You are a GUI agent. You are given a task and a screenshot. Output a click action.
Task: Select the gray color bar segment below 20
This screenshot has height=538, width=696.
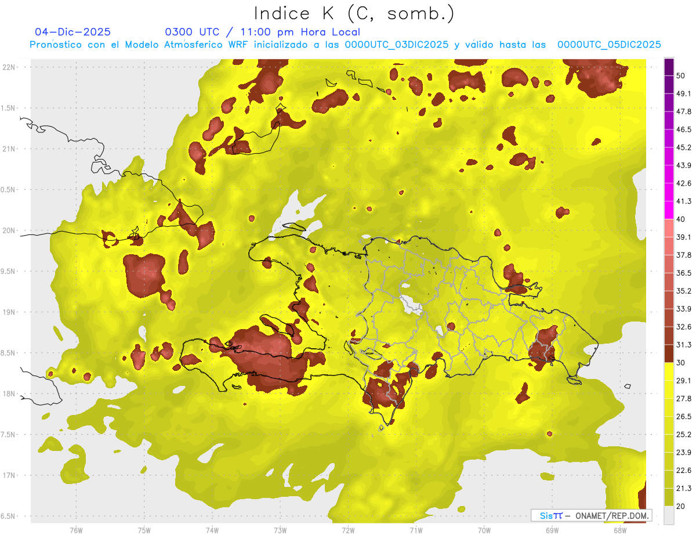(669, 515)
